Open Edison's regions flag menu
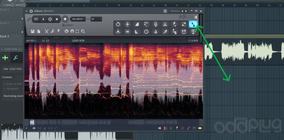 tap(58, 32)
